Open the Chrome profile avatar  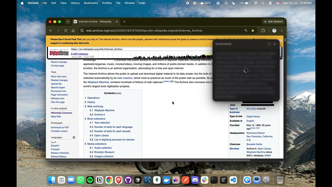point(274,31)
